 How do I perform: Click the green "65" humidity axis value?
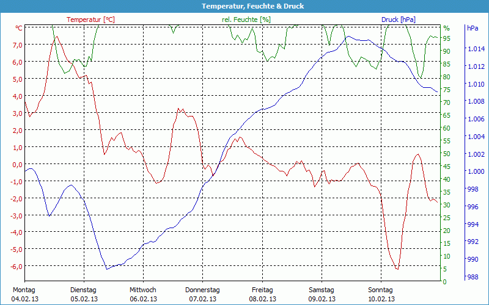point(447,115)
